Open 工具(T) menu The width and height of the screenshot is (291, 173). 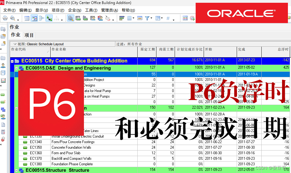click(91, 10)
